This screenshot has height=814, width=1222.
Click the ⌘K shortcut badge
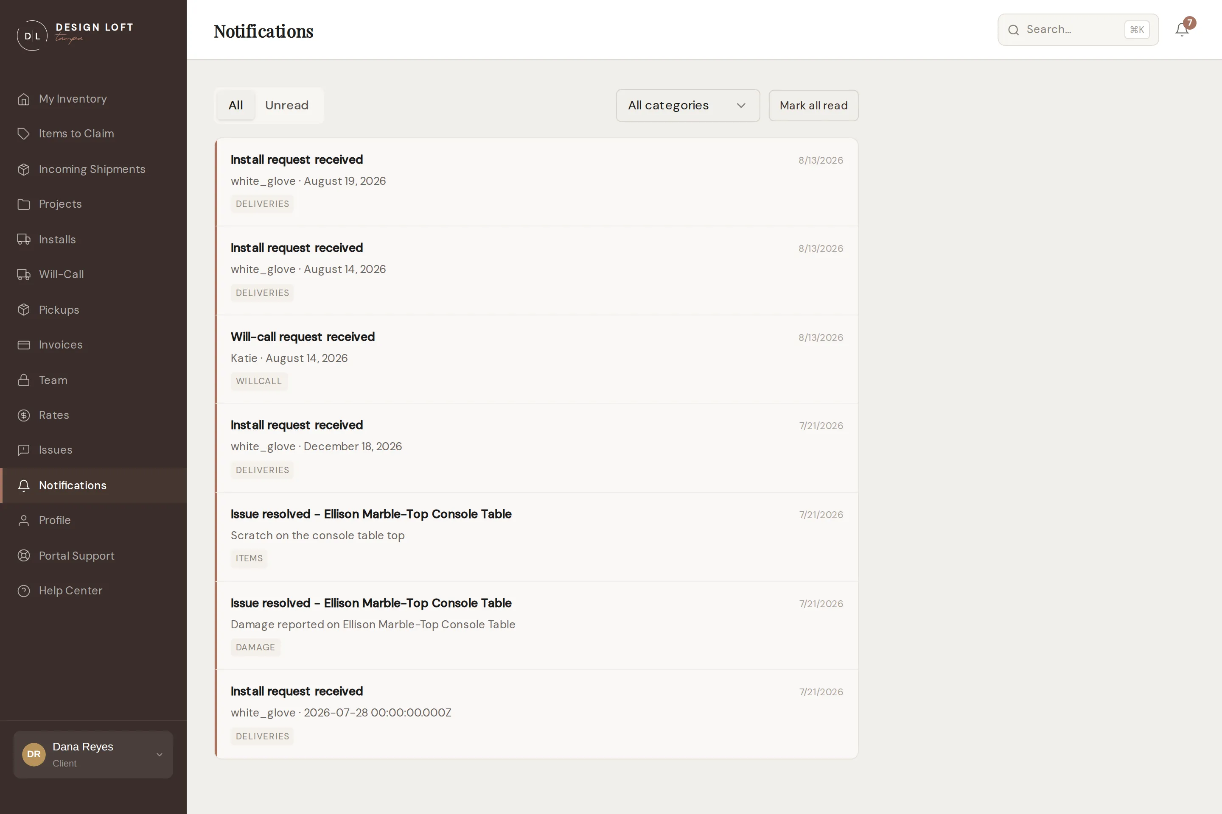[1137, 30]
